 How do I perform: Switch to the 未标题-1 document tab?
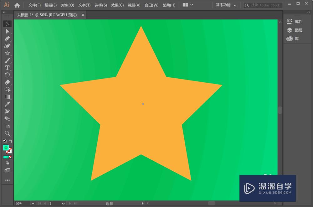[47, 15]
